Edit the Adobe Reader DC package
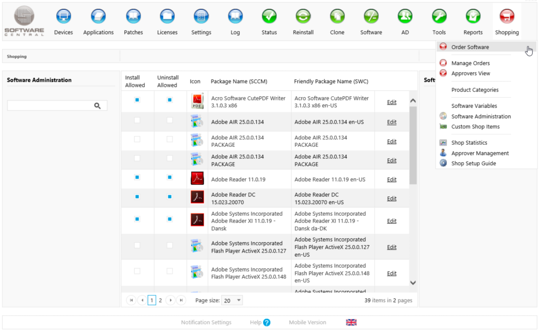This screenshot has width=539, height=331. coord(392,199)
